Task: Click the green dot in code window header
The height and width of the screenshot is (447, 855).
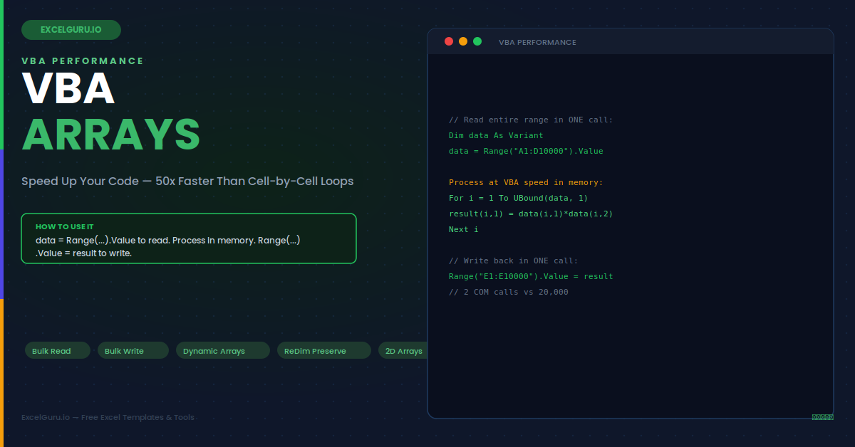Action: (x=477, y=41)
